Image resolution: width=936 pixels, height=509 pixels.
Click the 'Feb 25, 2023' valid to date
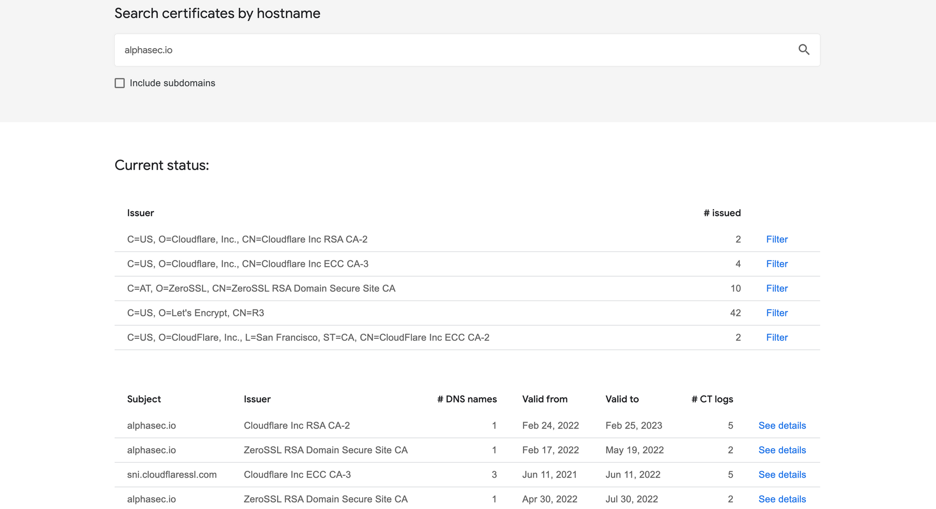634,426
